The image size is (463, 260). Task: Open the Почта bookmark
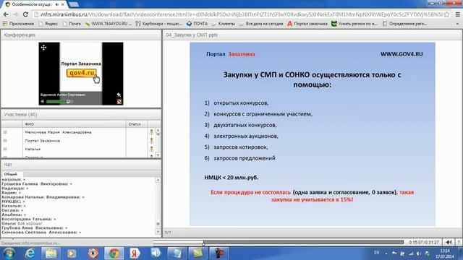pyautogui.click(x=72, y=24)
